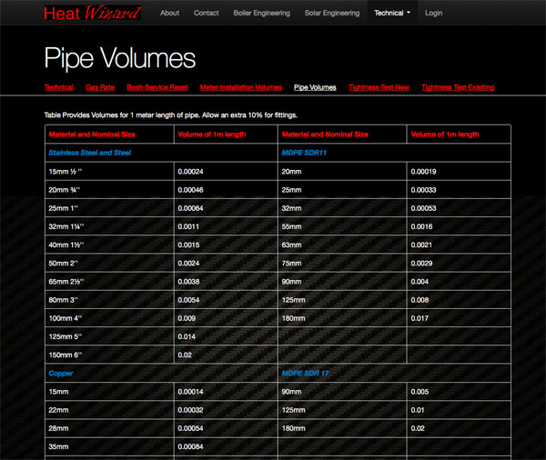Open the About page
The image size is (546, 460).
169,14
